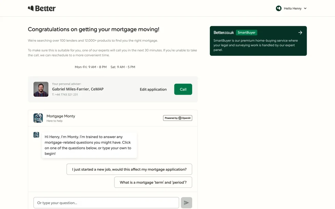This screenshot has height=209, width=335.
Task: Click the Powered by OpenAI badge
Action: click(x=177, y=118)
